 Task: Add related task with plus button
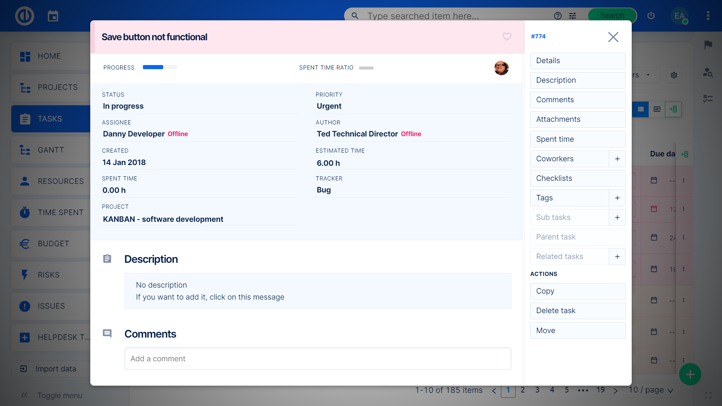pyautogui.click(x=617, y=257)
